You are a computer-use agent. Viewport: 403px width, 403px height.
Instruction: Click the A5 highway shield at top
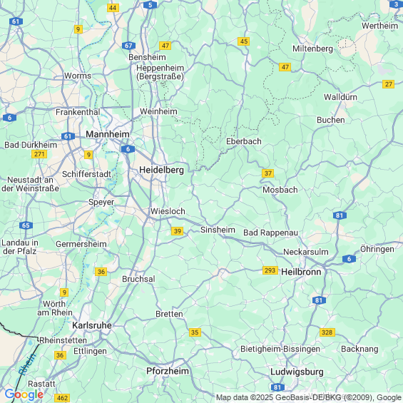150,5
